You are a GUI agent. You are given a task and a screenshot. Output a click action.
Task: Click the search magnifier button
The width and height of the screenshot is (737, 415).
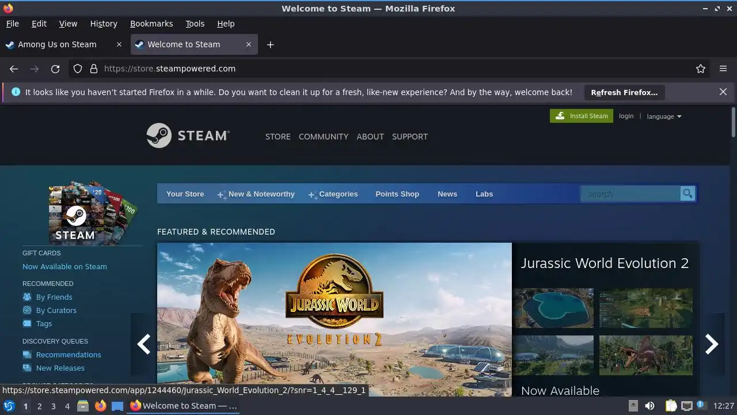[687, 194]
